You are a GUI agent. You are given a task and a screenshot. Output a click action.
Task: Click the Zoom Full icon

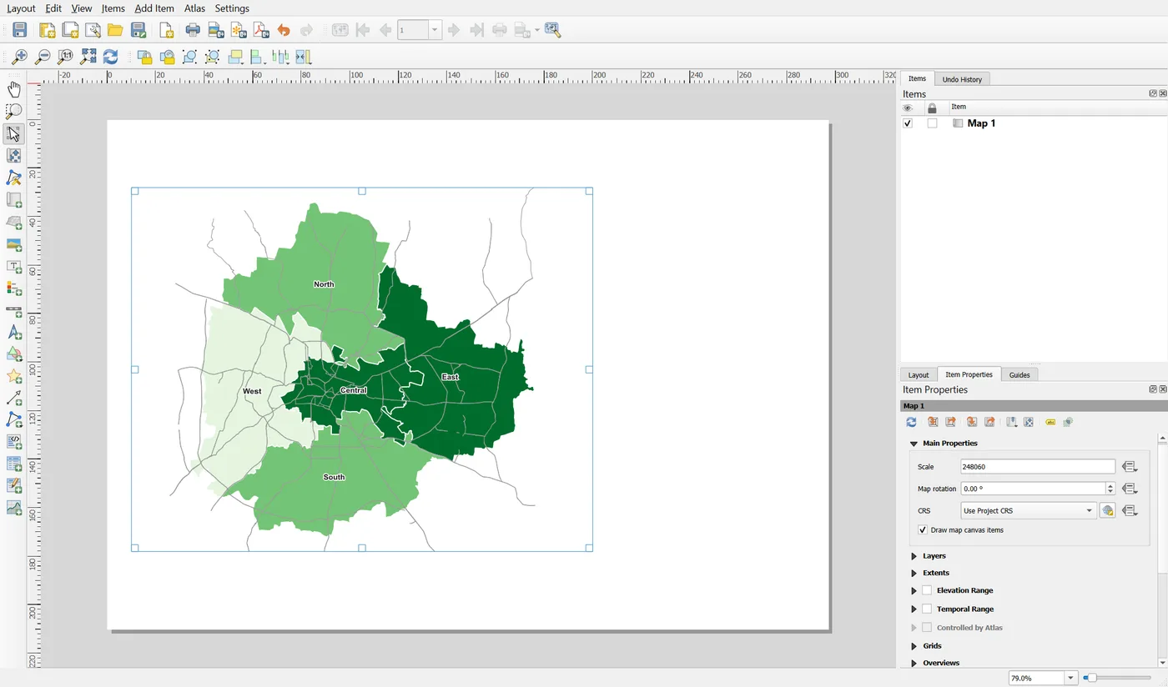(x=88, y=57)
